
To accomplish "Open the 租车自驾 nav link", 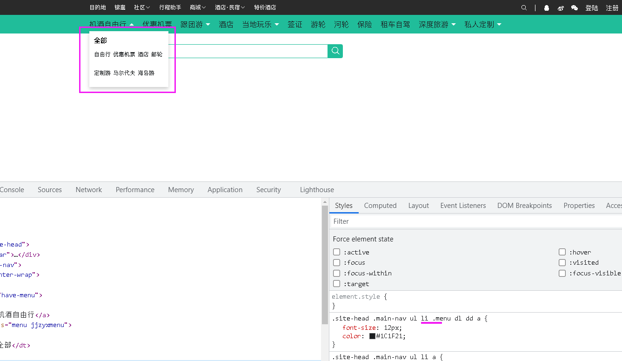I will 395,25.
